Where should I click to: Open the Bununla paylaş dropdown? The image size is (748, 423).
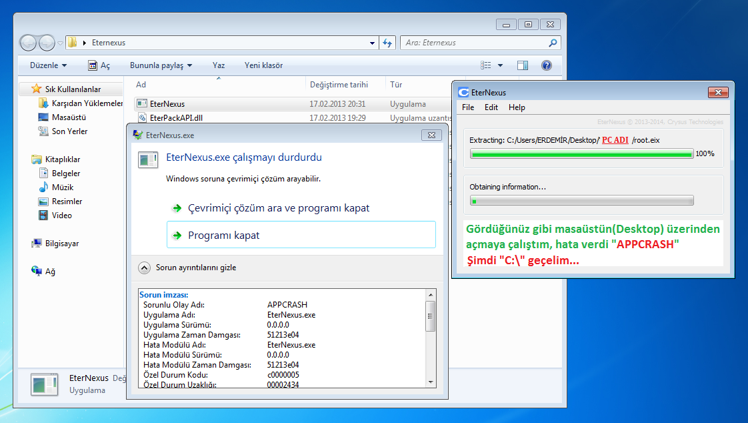[161, 65]
